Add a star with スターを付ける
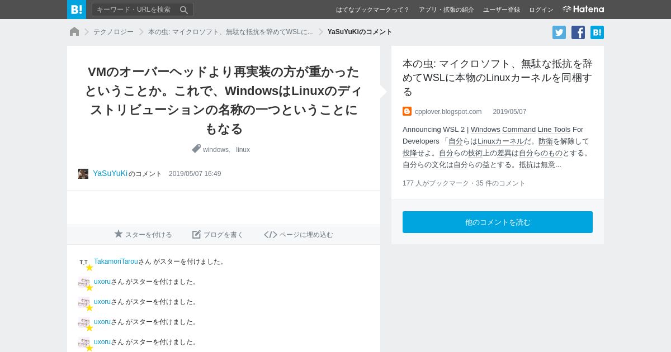The image size is (671, 352). 143,235
